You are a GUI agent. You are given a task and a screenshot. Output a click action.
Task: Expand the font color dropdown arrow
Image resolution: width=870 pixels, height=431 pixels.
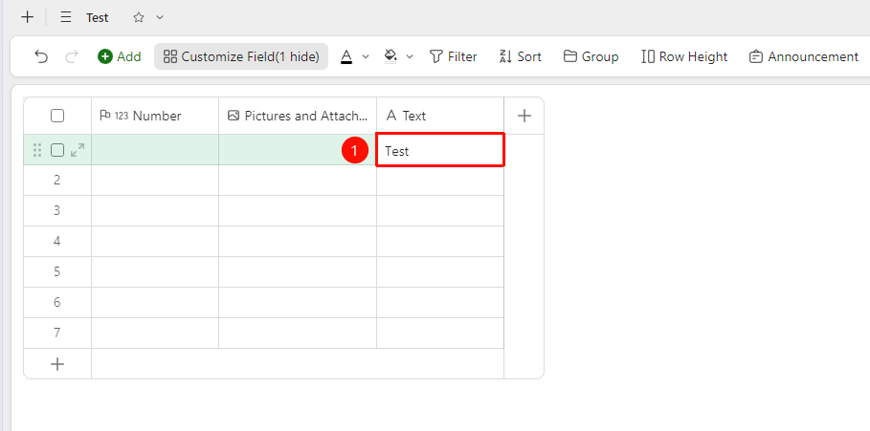tap(365, 56)
